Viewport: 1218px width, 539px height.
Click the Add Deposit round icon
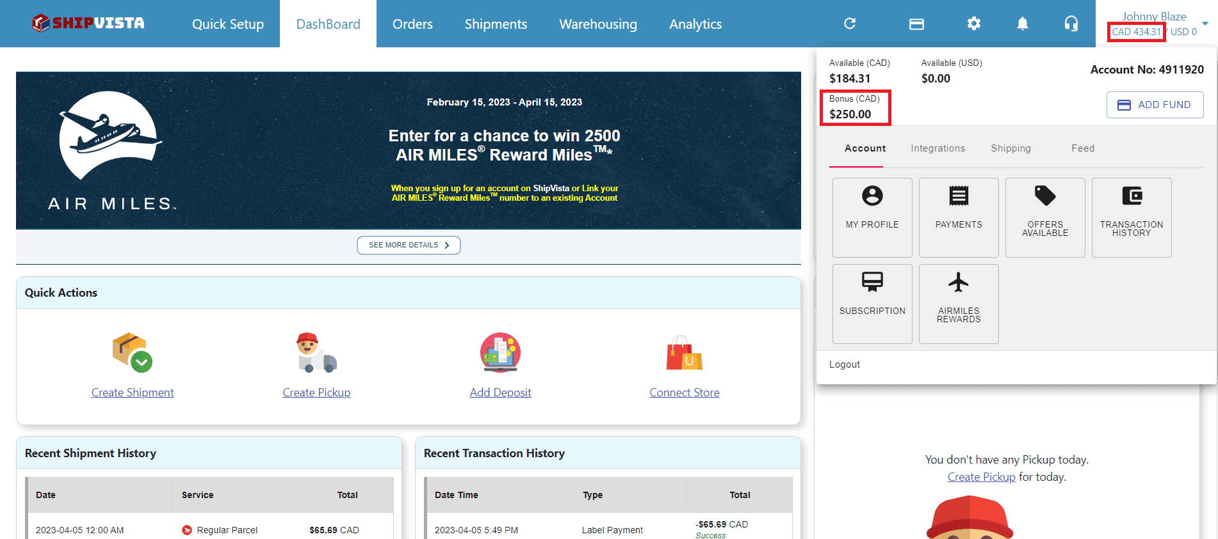(500, 352)
